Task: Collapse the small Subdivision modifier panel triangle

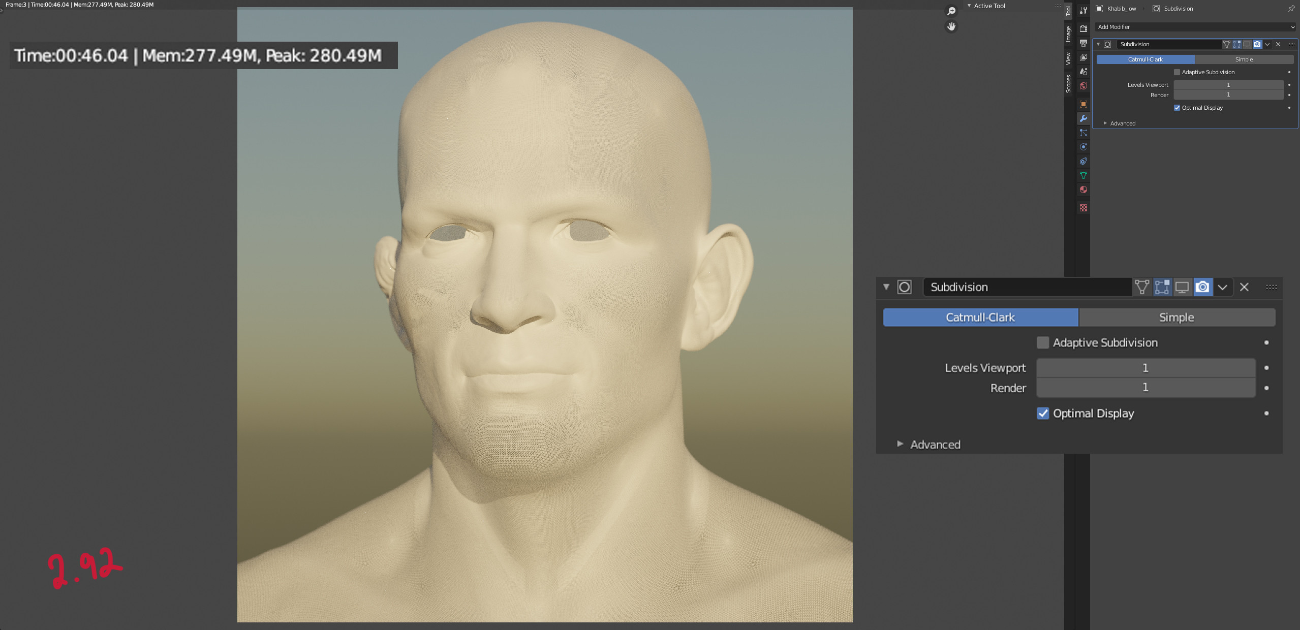Action: 1098,44
